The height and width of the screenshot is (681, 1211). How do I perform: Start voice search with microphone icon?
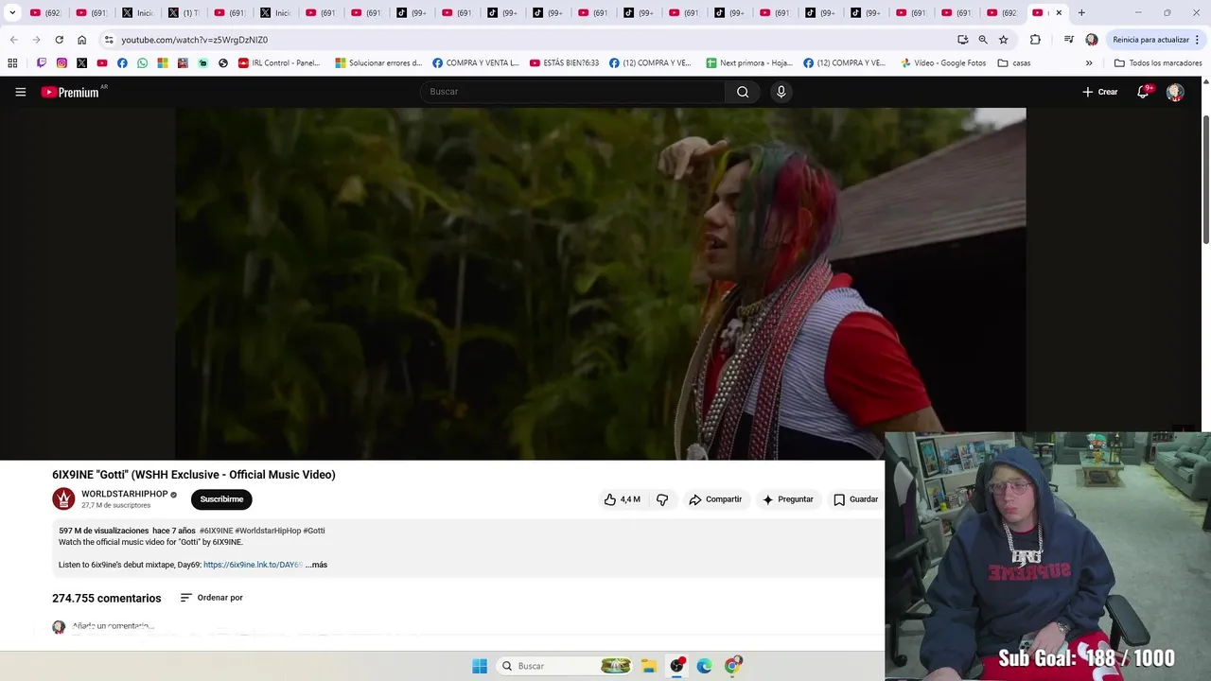pyautogui.click(x=781, y=92)
